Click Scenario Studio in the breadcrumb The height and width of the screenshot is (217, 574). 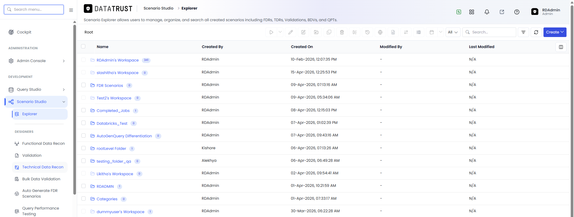(x=158, y=8)
